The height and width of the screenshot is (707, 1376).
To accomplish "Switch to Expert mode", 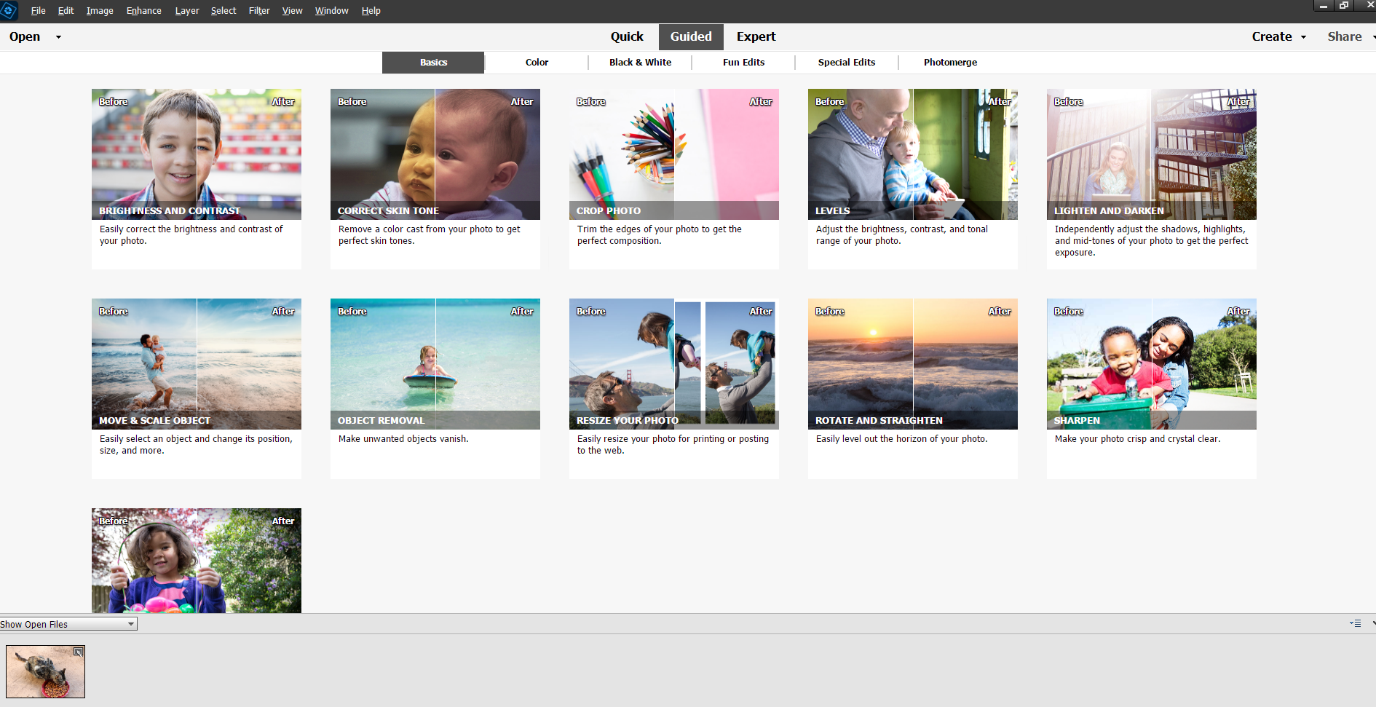I will tap(756, 36).
